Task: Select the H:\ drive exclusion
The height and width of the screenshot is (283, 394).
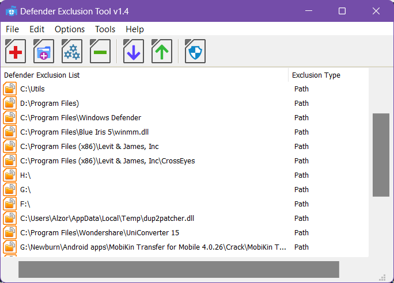Action: point(185,175)
